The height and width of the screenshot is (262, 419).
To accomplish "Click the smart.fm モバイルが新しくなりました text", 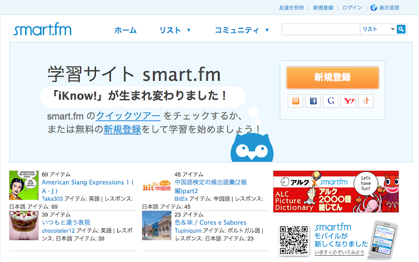I will (x=341, y=235).
